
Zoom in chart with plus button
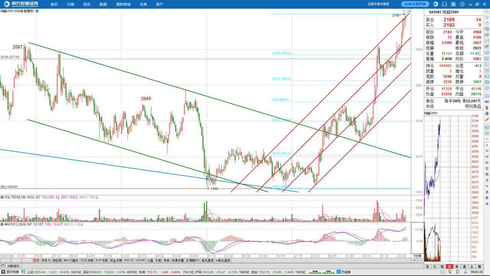pos(414,260)
